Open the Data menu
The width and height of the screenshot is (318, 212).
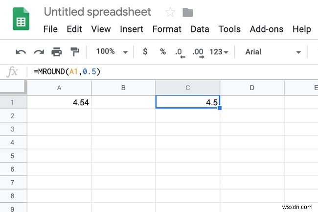point(200,29)
